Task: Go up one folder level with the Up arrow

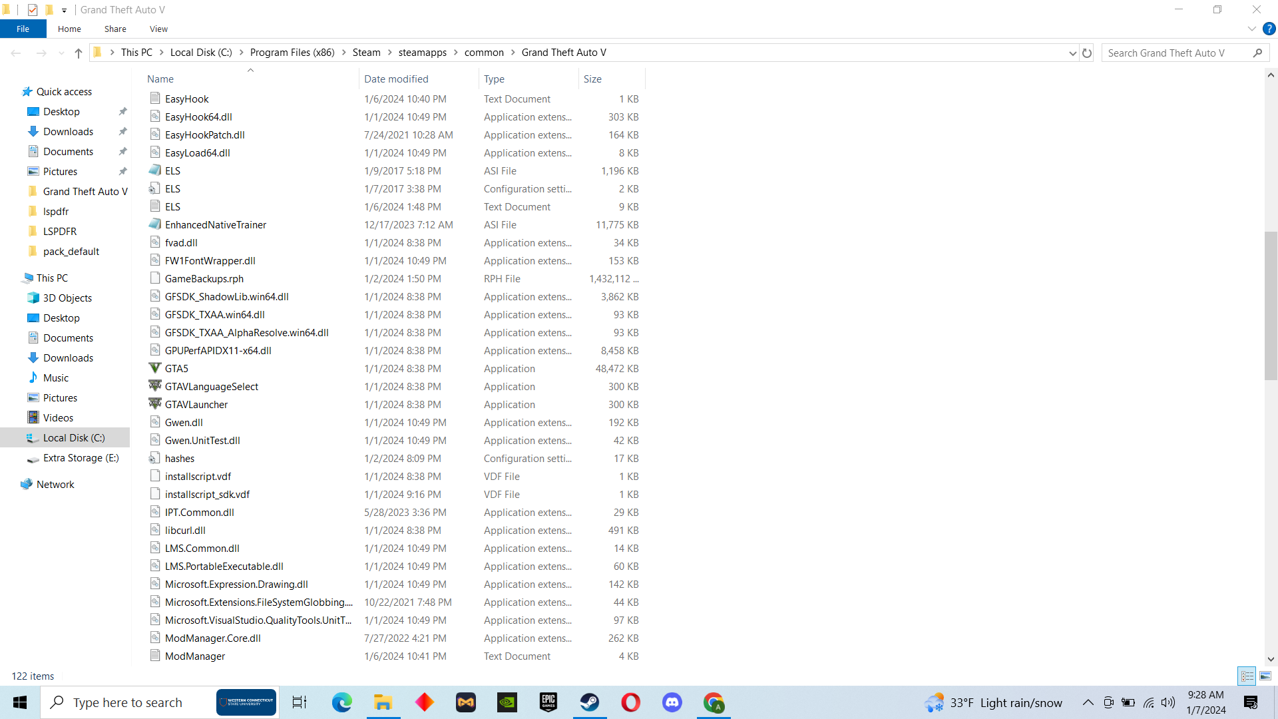Action: (x=79, y=53)
